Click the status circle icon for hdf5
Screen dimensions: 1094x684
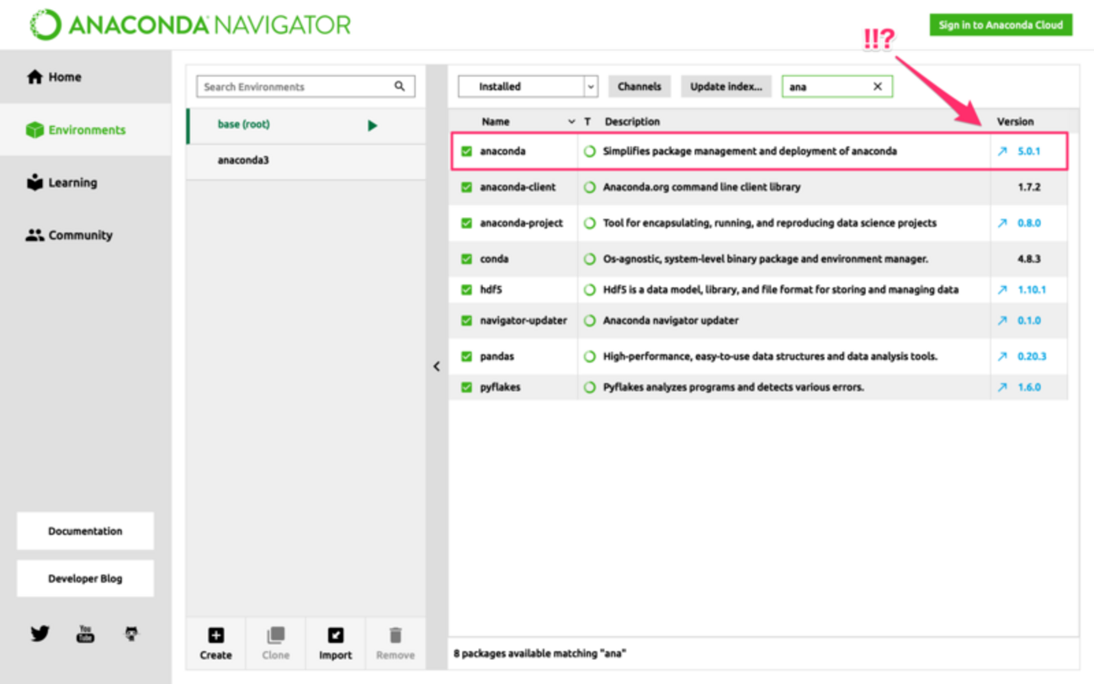click(x=590, y=289)
